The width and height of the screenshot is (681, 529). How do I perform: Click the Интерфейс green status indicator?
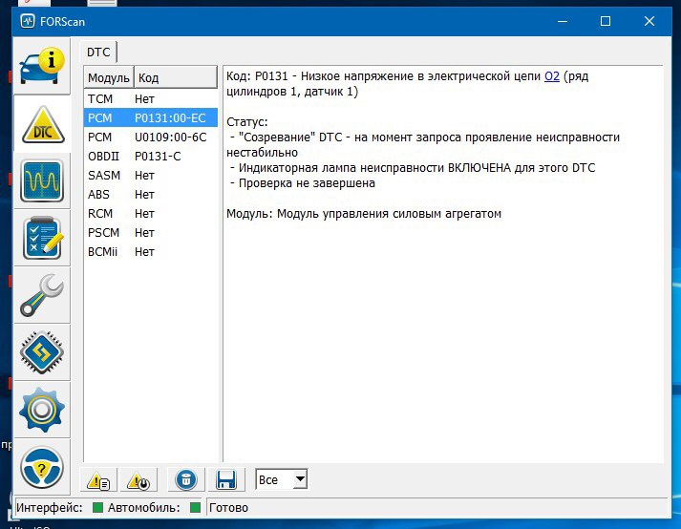pyautogui.click(x=97, y=507)
